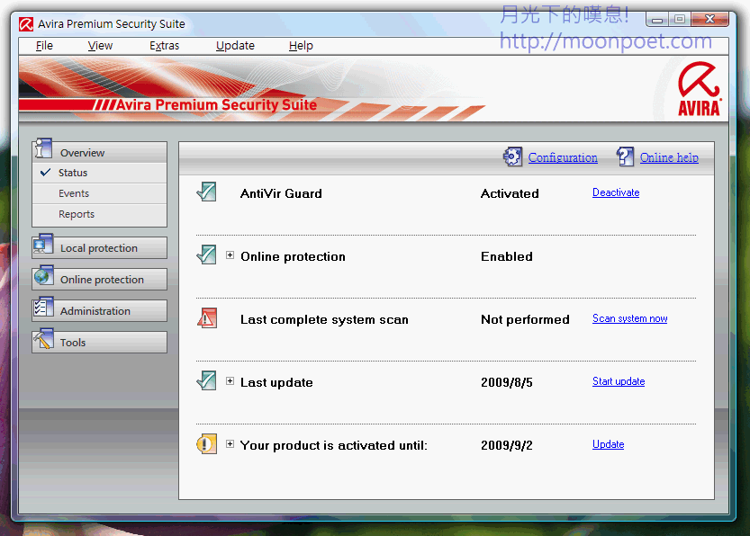750x536 pixels.
Task: Click the Online protection globe icon
Action: (x=43, y=278)
